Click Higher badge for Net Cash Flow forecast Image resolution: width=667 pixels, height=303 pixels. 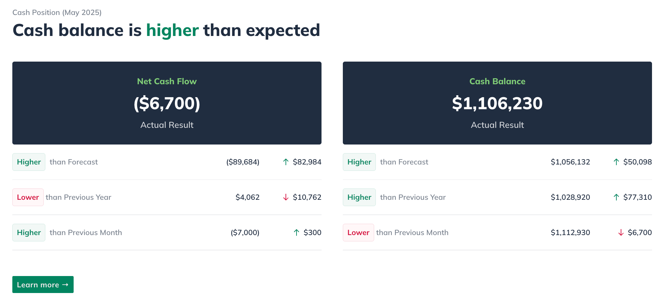pos(29,162)
